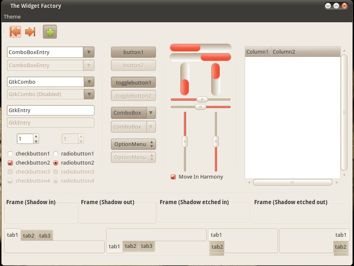Image resolution: width=354 pixels, height=266 pixels.
Task: Click the top horizontal progress bar
Action: [201, 48]
